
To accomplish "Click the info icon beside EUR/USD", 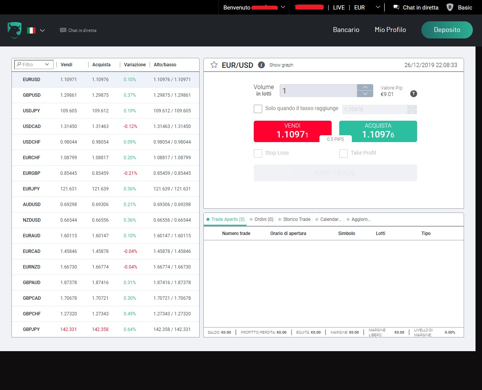I will pos(261,65).
